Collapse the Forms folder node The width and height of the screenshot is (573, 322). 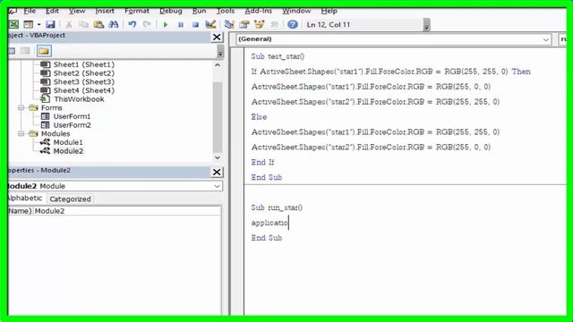pyautogui.click(x=21, y=107)
